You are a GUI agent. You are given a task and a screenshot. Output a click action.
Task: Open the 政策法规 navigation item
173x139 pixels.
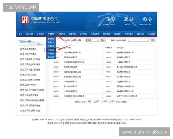point(106,34)
